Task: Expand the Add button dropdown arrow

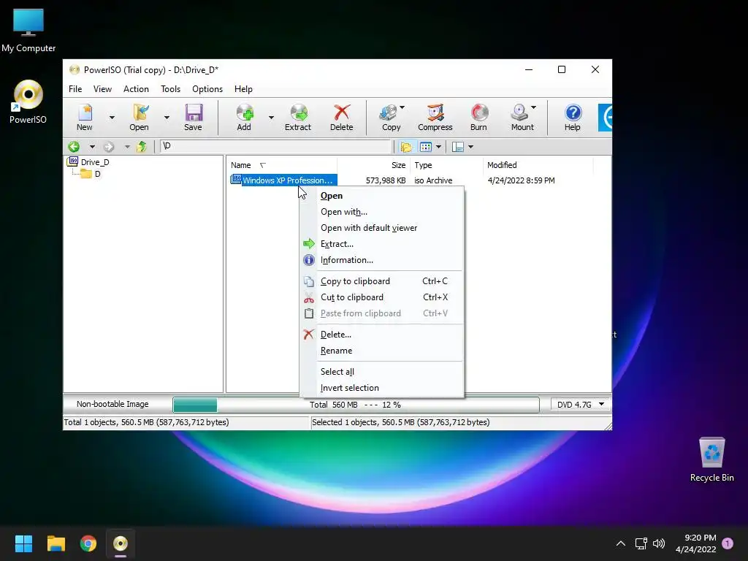Action: (271, 118)
